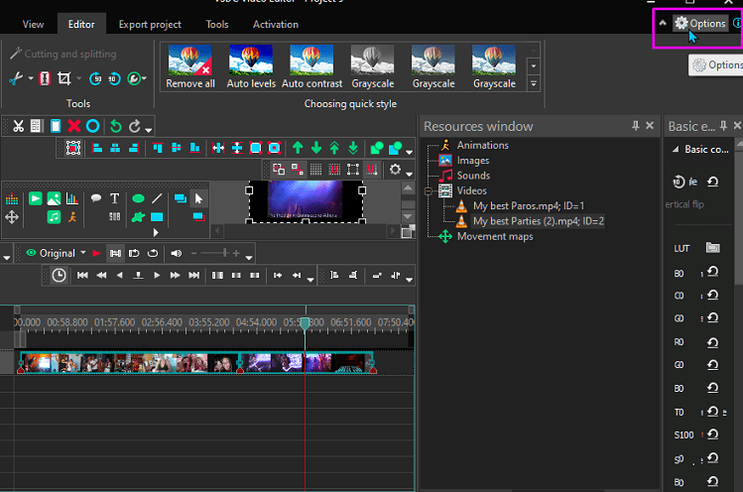Open audio spectrum equalizer icon

tap(12, 199)
